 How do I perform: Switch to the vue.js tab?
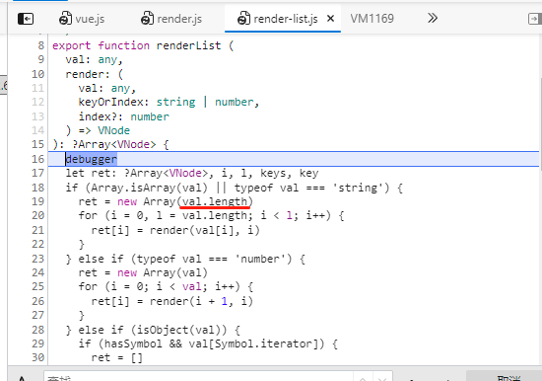[82, 19]
